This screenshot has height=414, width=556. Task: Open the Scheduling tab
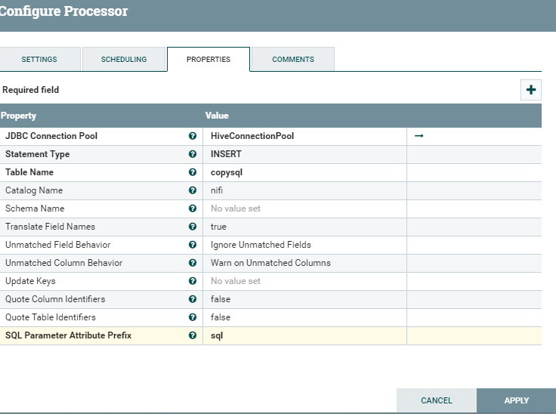[x=124, y=60]
